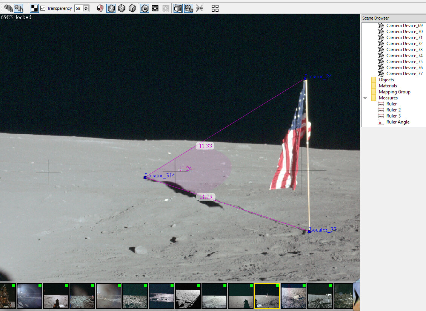Select Camera Device_70 in Scene Browser
Screen dimensions: 426x311
pyautogui.click(x=404, y=32)
